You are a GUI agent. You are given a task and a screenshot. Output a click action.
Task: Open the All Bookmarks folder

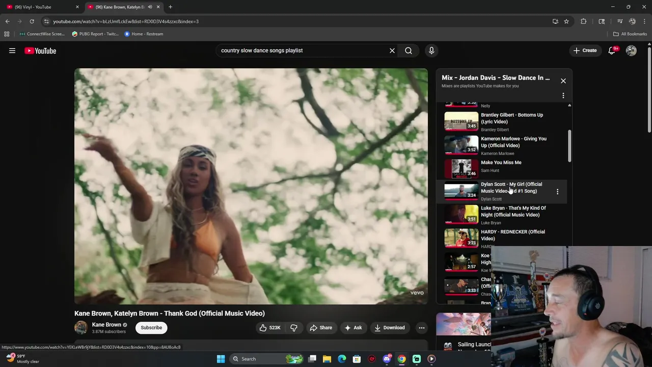coord(630,34)
